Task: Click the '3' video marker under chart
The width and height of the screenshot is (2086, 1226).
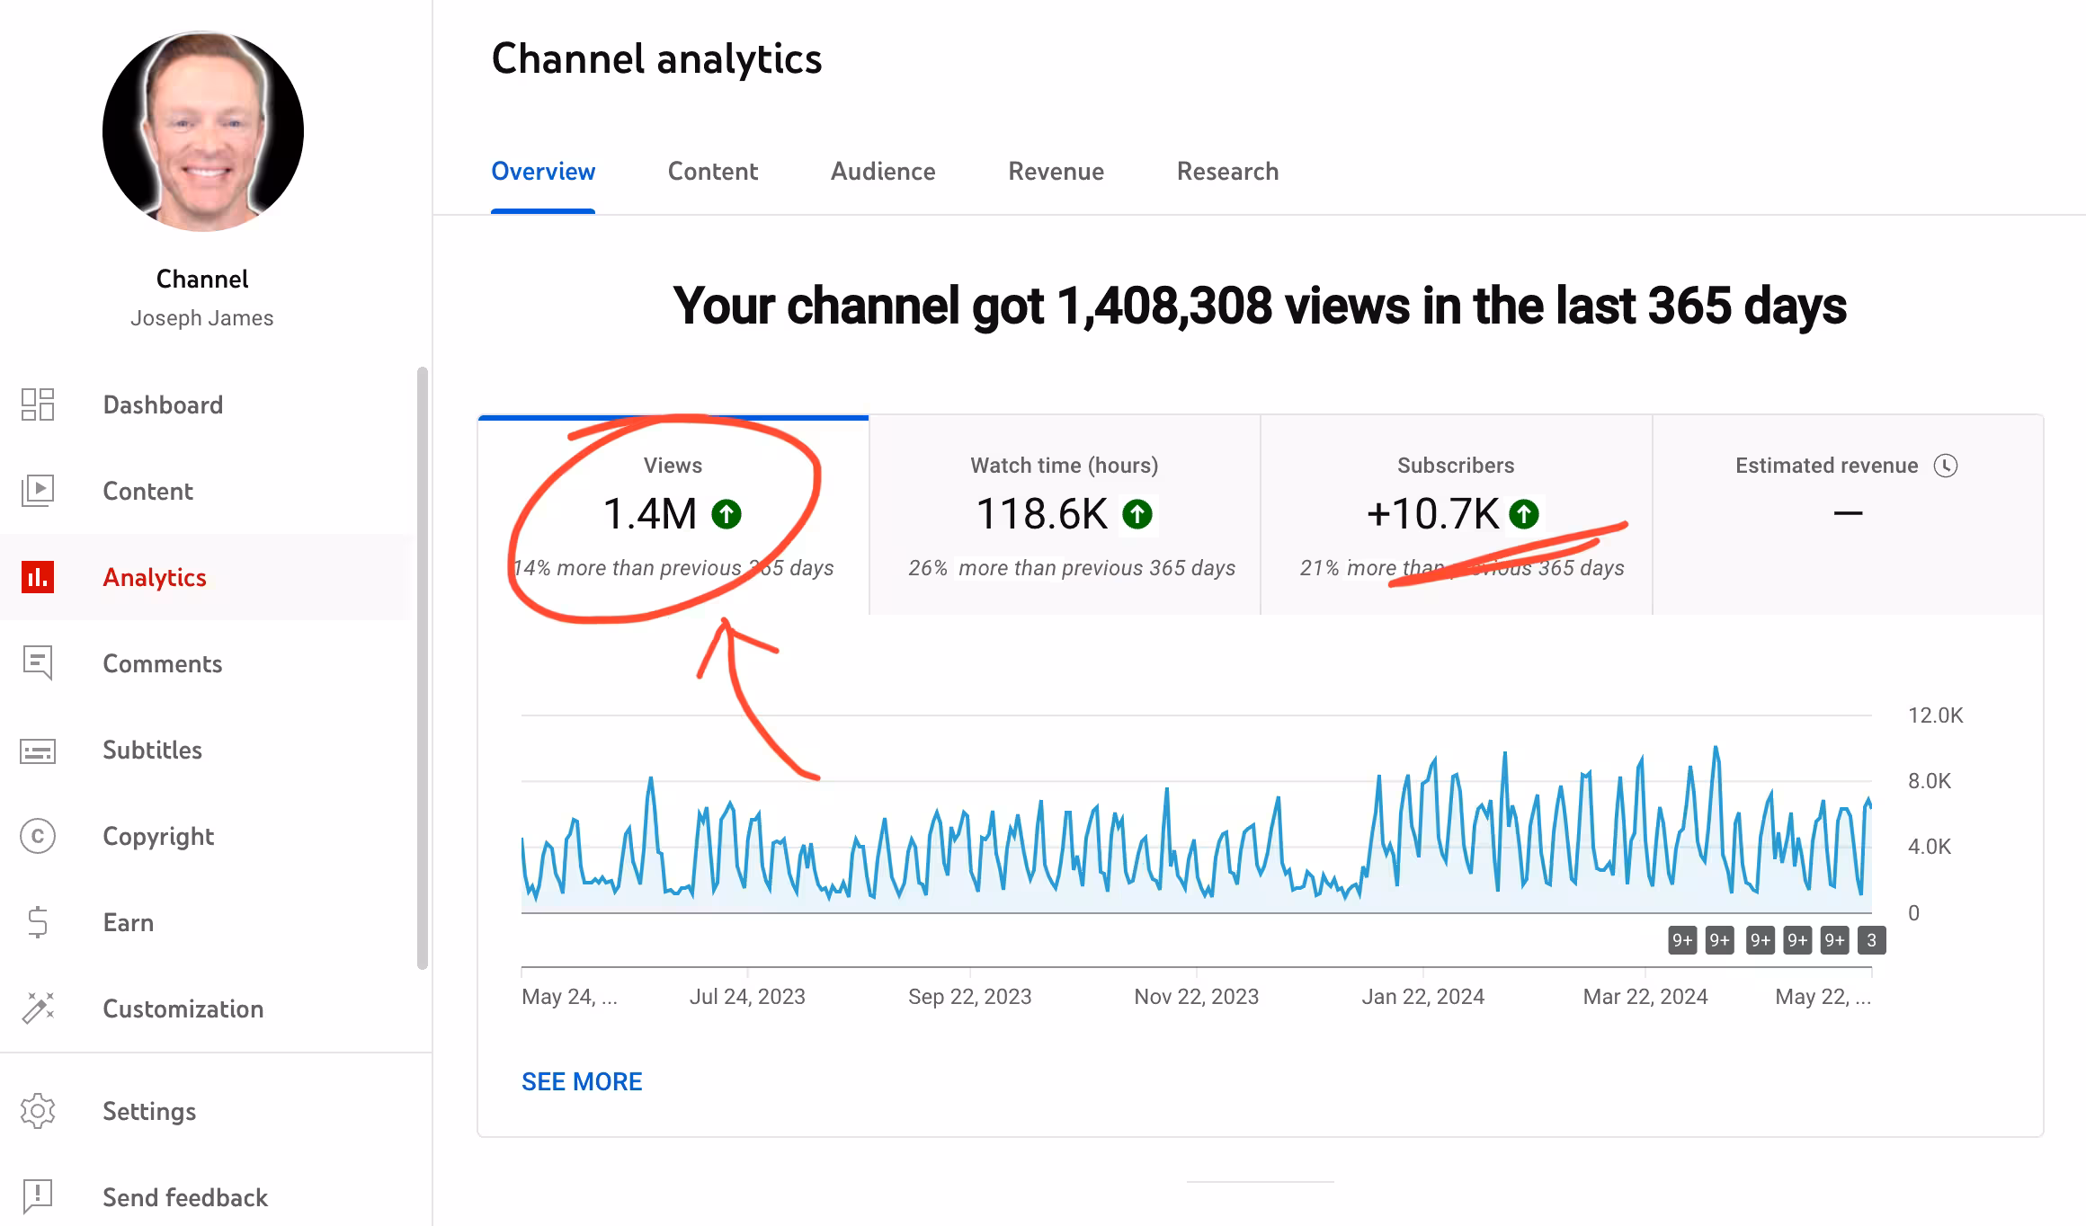Action: pos(1871,940)
